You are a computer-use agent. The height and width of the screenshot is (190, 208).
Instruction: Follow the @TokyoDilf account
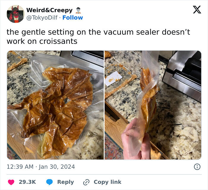click(73, 17)
